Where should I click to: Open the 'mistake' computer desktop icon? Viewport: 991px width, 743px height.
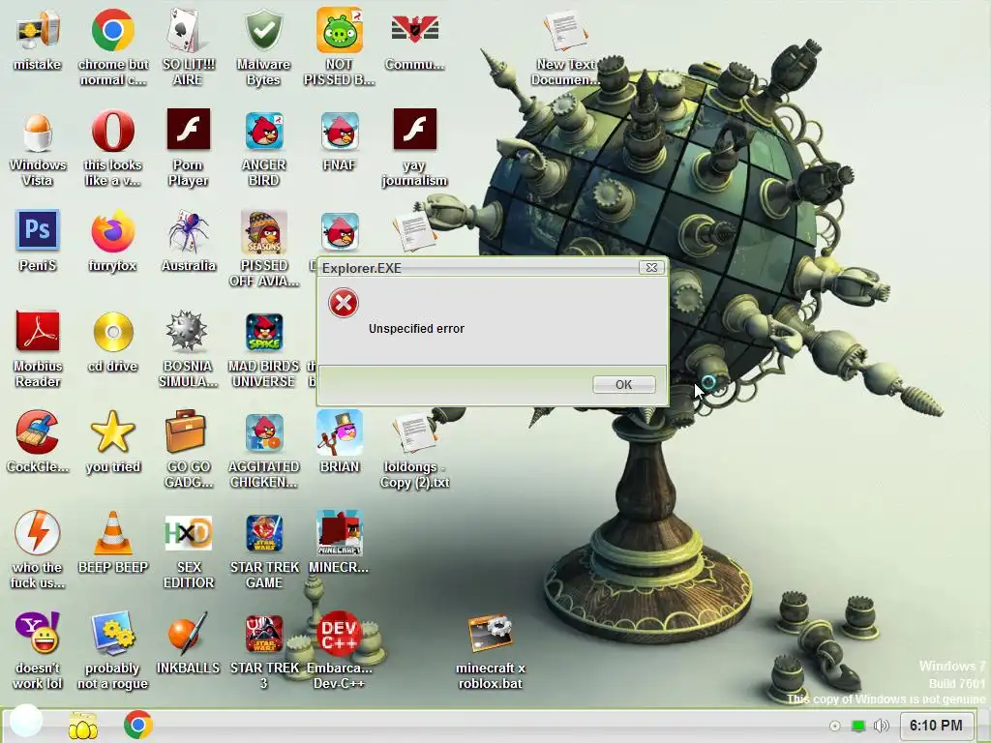pos(38,30)
